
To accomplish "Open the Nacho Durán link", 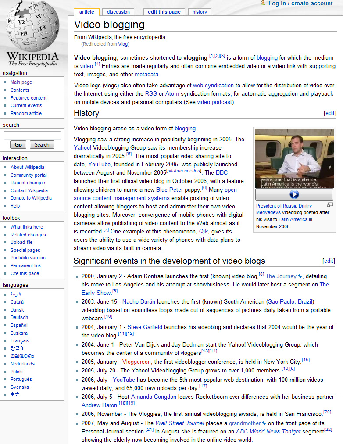I will (x=139, y=301).
